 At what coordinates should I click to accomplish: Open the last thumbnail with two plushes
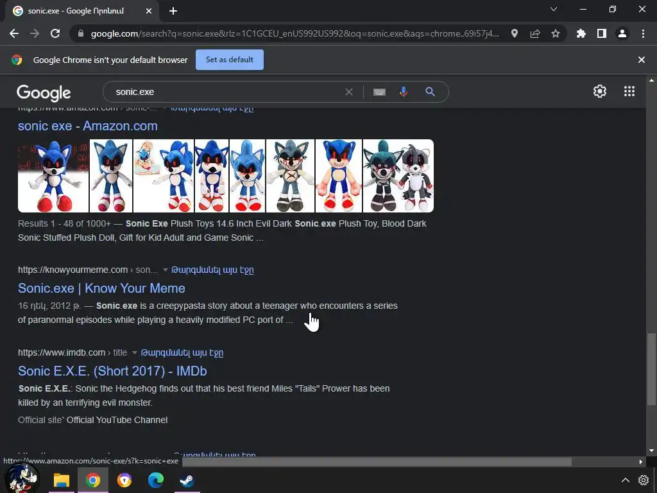click(x=398, y=176)
